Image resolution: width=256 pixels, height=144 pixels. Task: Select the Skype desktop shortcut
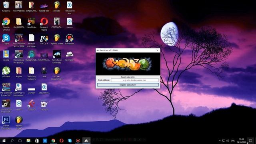pos(6,39)
